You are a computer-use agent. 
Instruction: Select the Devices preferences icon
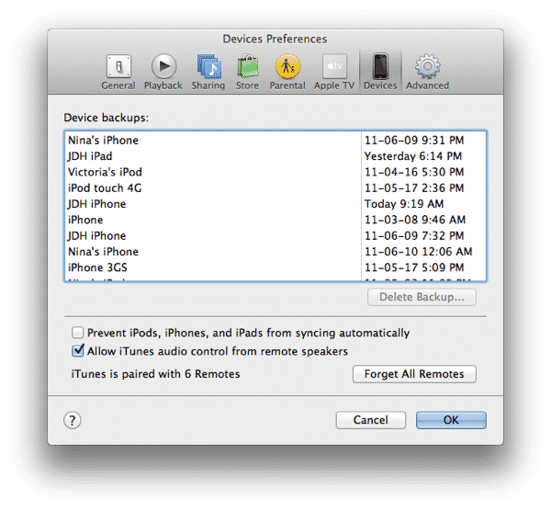[x=379, y=70]
